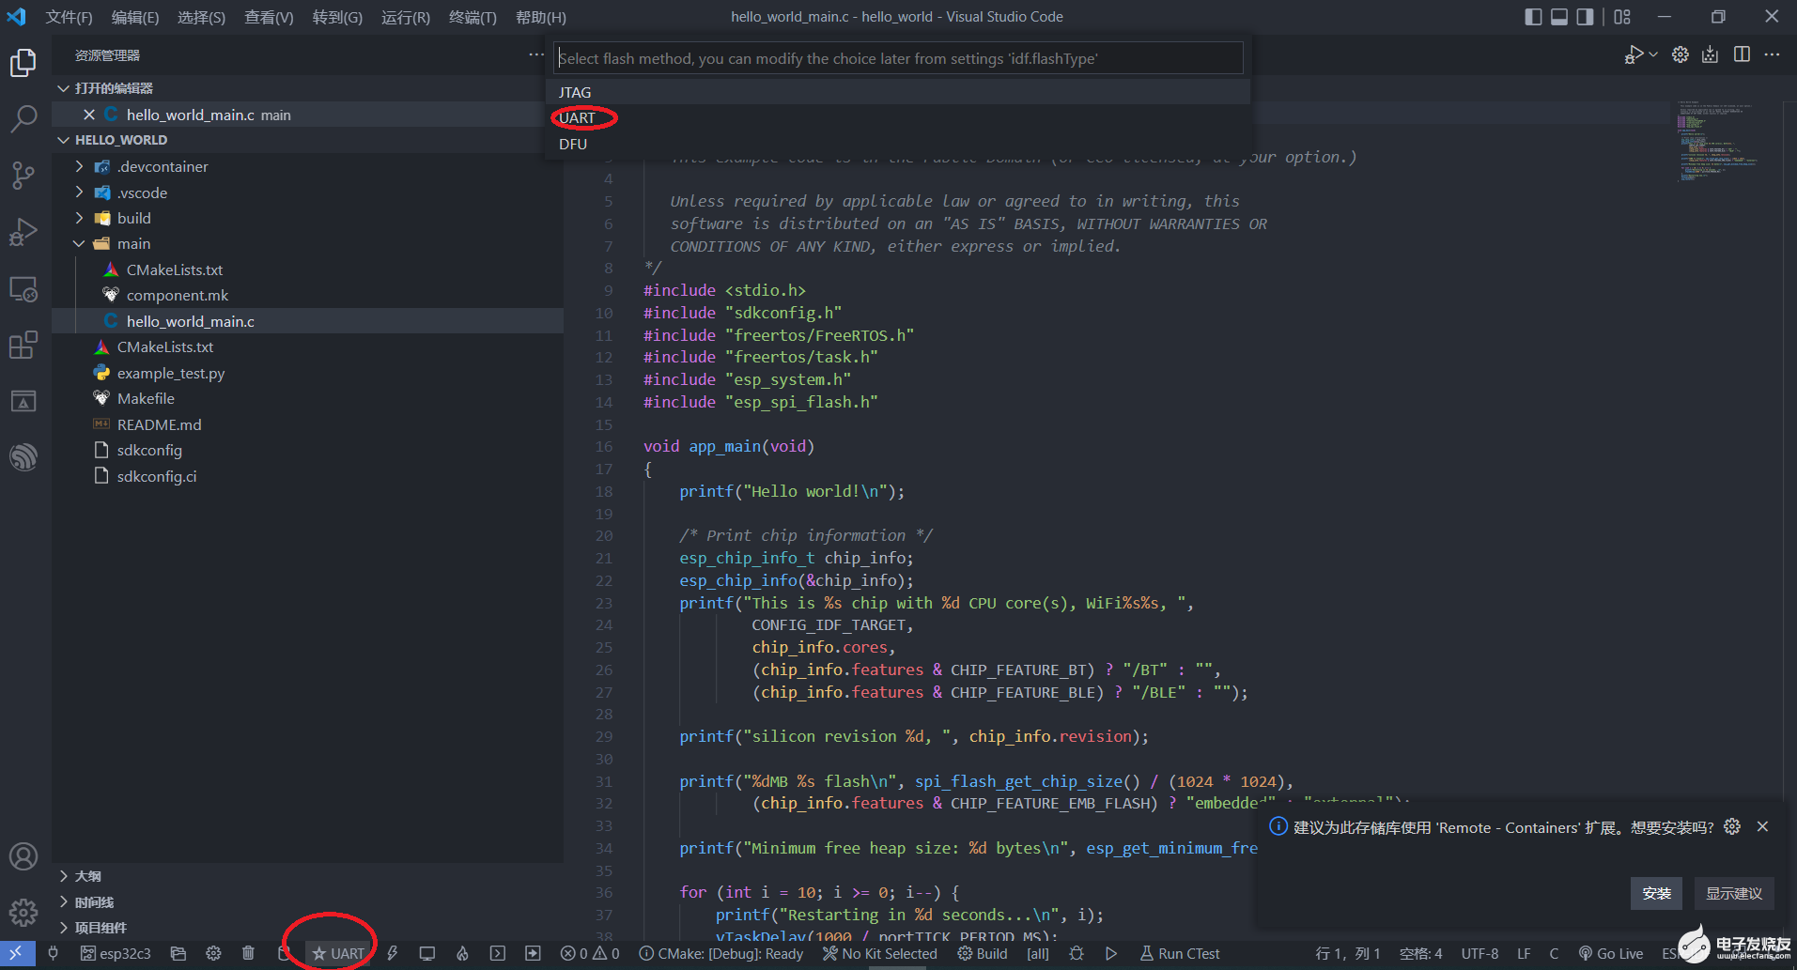This screenshot has height=970, width=1797.
Task: Open the Accounts menu icon
Action: (23, 856)
